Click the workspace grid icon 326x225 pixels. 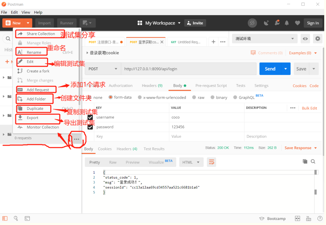point(140,23)
